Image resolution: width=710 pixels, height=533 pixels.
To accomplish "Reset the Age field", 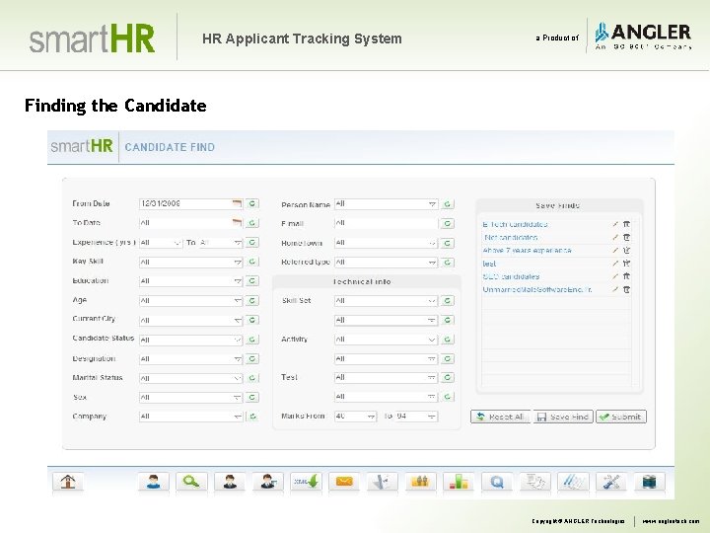I will click(252, 300).
